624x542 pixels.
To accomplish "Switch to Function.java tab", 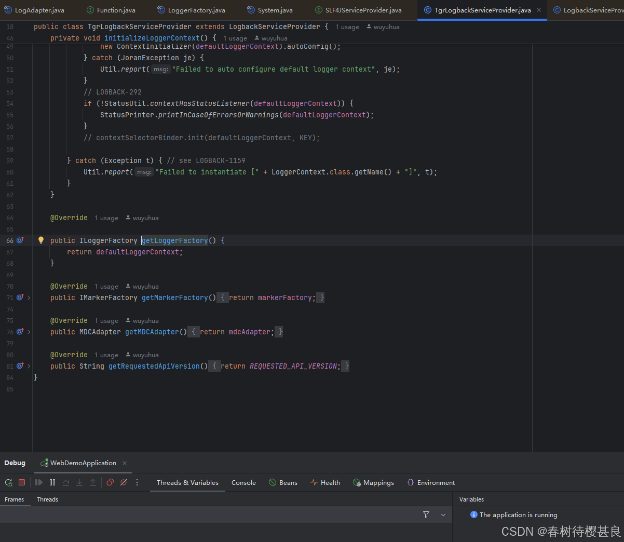I will [111, 10].
